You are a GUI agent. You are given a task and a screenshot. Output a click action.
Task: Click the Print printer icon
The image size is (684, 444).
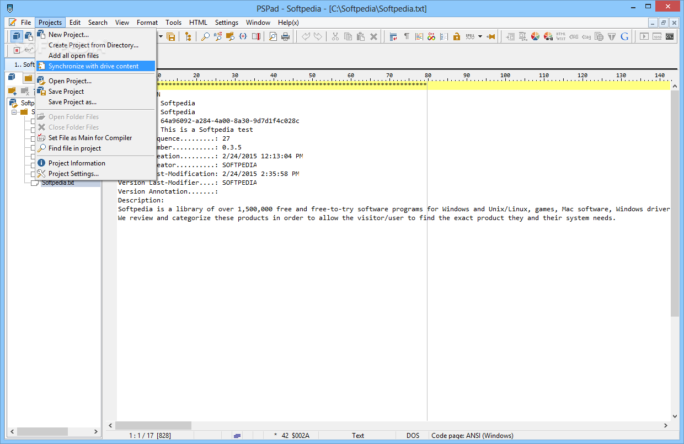pyautogui.click(x=286, y=36)
